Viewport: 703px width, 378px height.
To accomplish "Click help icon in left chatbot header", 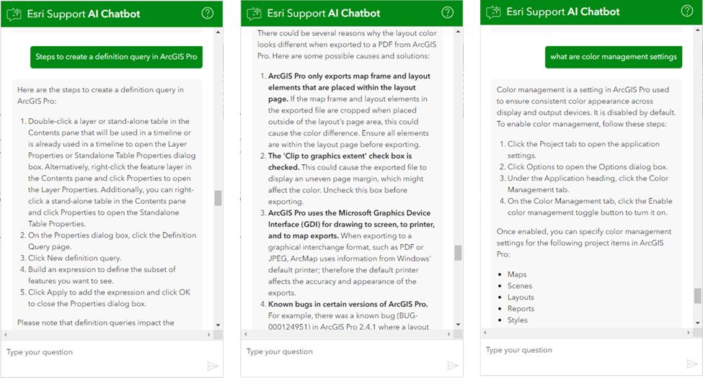I will (207, 14).
